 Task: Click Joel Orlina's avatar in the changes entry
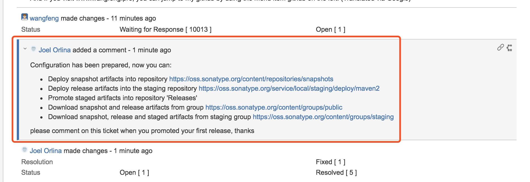tap(25, 150)
